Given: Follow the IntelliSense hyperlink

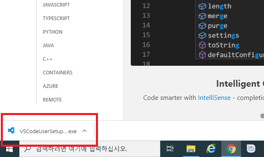Looking at the screenshot, I should pyautogui.click(x=214, y=98).
